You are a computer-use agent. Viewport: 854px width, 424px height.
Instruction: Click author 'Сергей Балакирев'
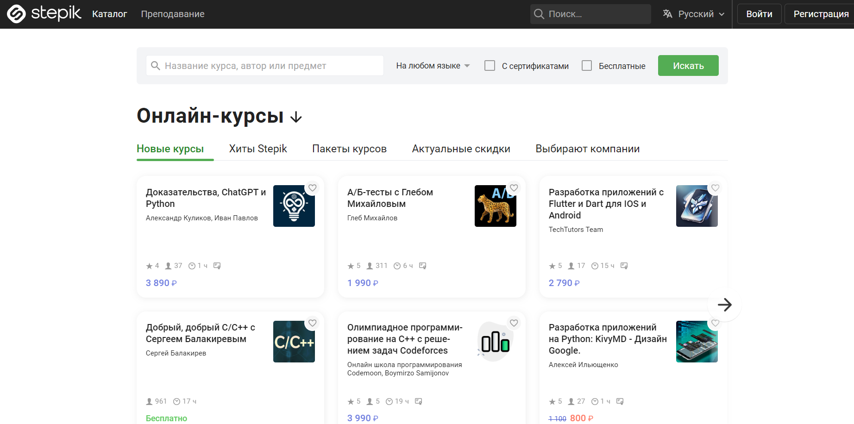click(x=176, y=353)
